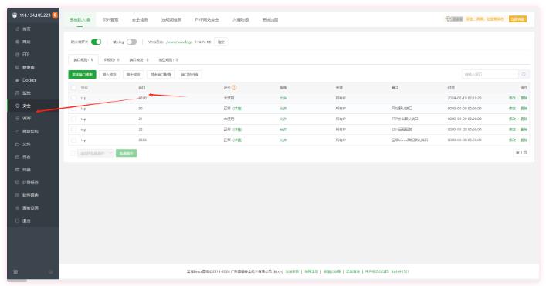Check the checkbox for port 8888 row
Viewport: 546px width, 286px height.
click(73, 140)
